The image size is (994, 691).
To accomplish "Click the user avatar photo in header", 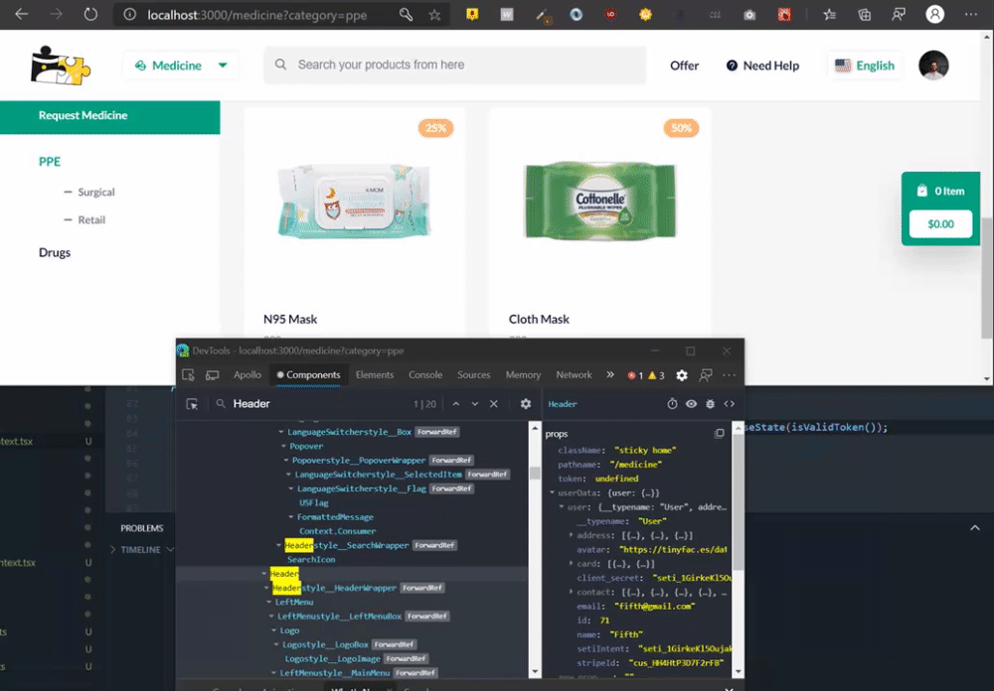I will click(x=933, y=66).
